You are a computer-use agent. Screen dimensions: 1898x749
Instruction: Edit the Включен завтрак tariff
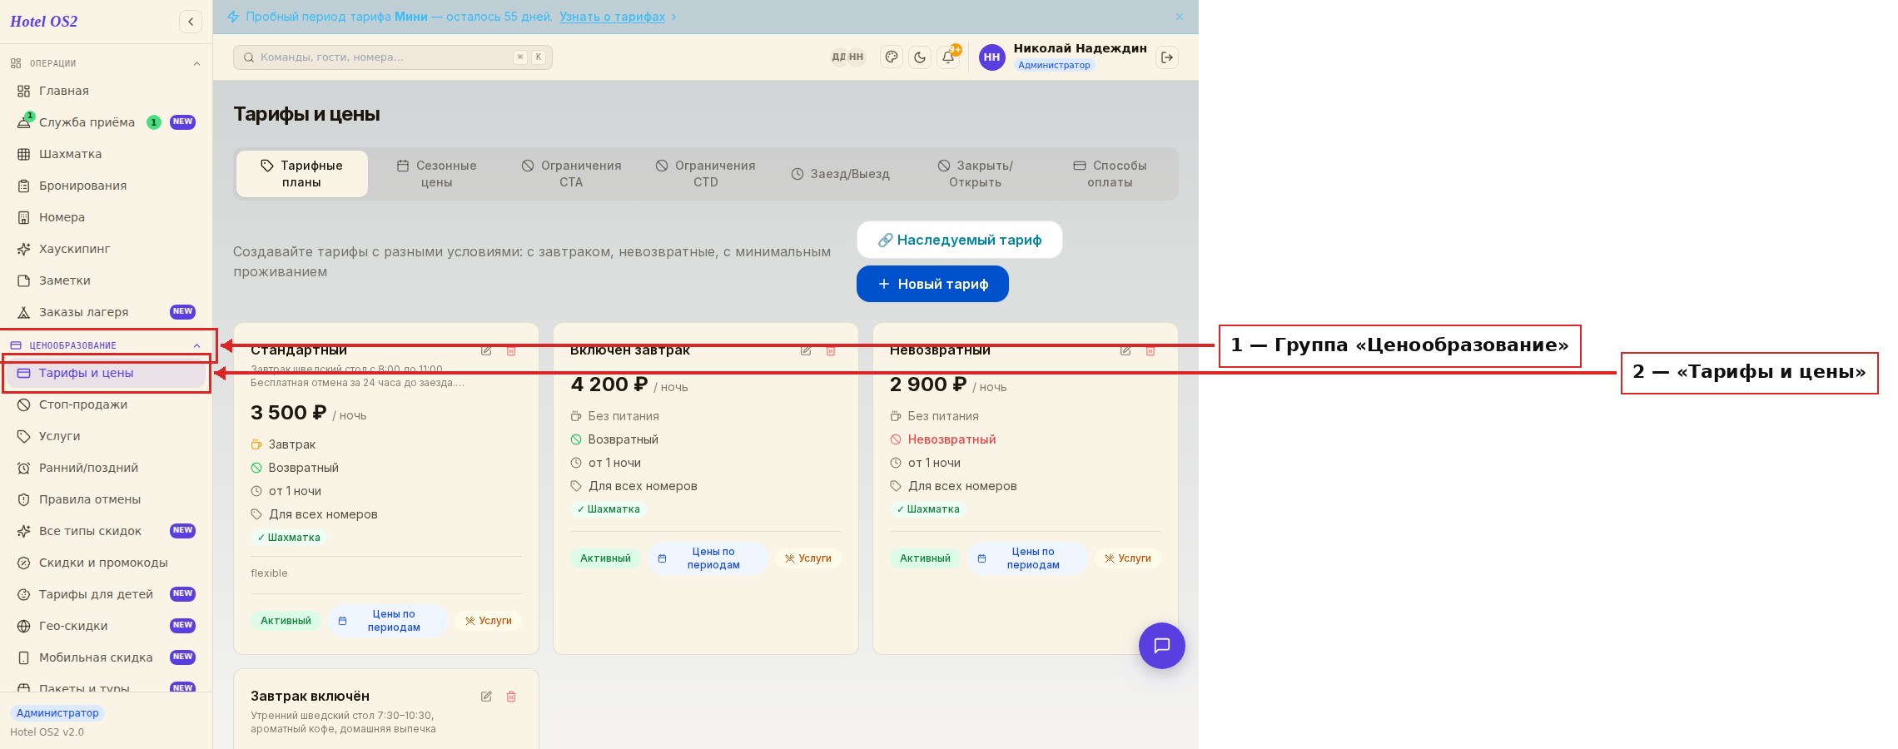tap(806, 350)
